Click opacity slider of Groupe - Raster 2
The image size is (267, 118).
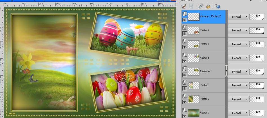(x=257, y=17)
